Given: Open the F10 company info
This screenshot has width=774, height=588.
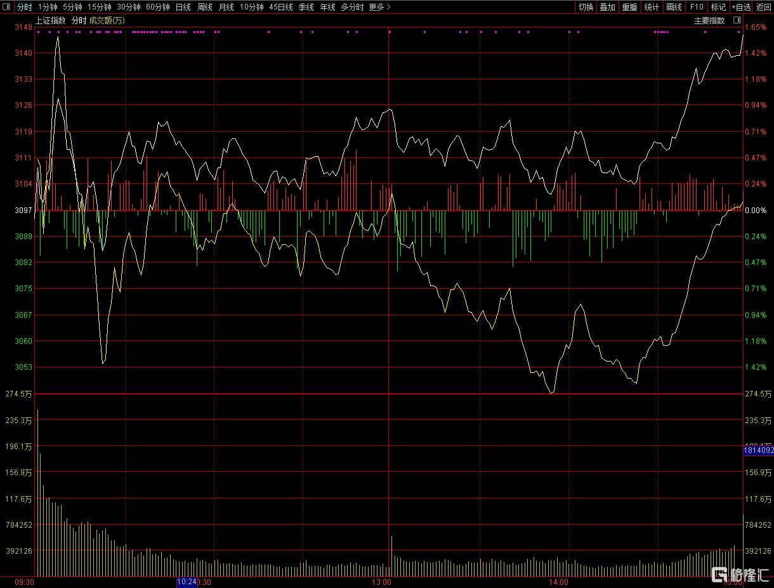Looking at the screenshot, I should click(x=696, y=7).
